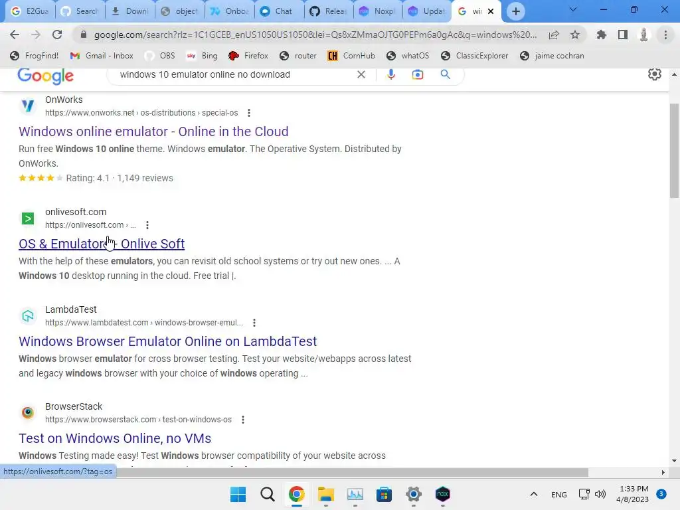The height and width of the screenshot is (510, 680).
Task: Switch to the Chat tab
Action: point(280,11)
